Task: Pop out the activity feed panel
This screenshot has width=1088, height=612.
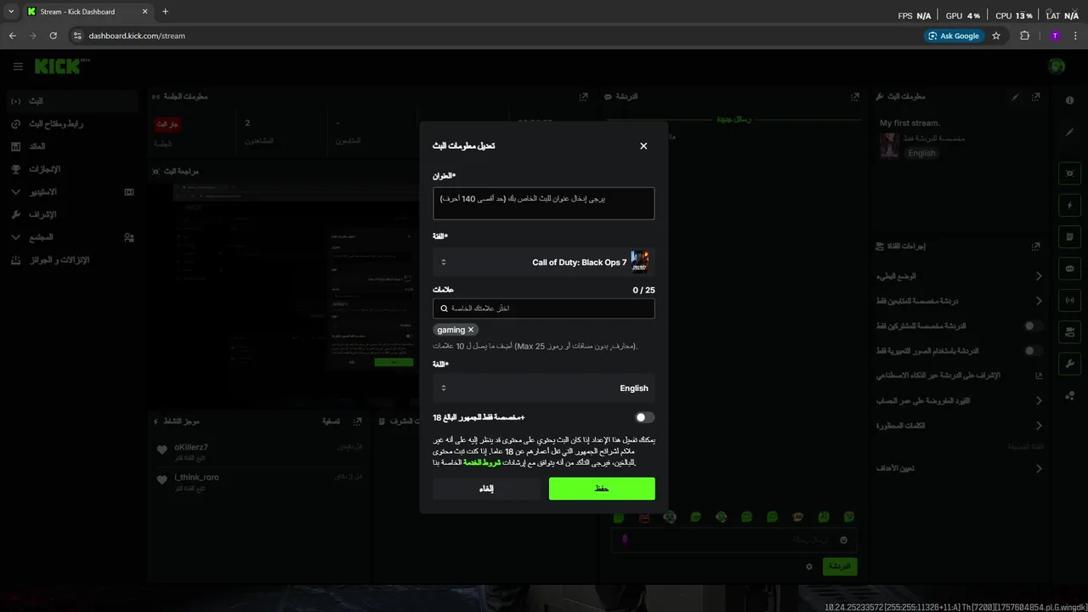Action: [x=358, y=422]
